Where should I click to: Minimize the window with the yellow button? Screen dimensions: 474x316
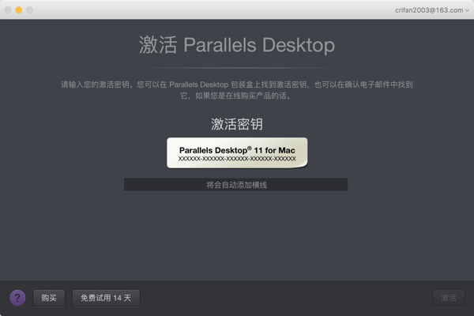tap(19, 10)
